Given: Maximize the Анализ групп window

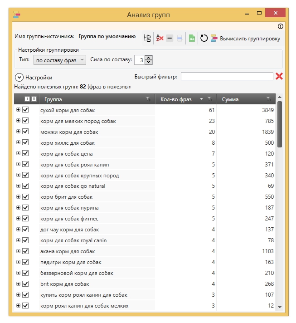Looking at the screenshot, I should [x=259, y=13].
